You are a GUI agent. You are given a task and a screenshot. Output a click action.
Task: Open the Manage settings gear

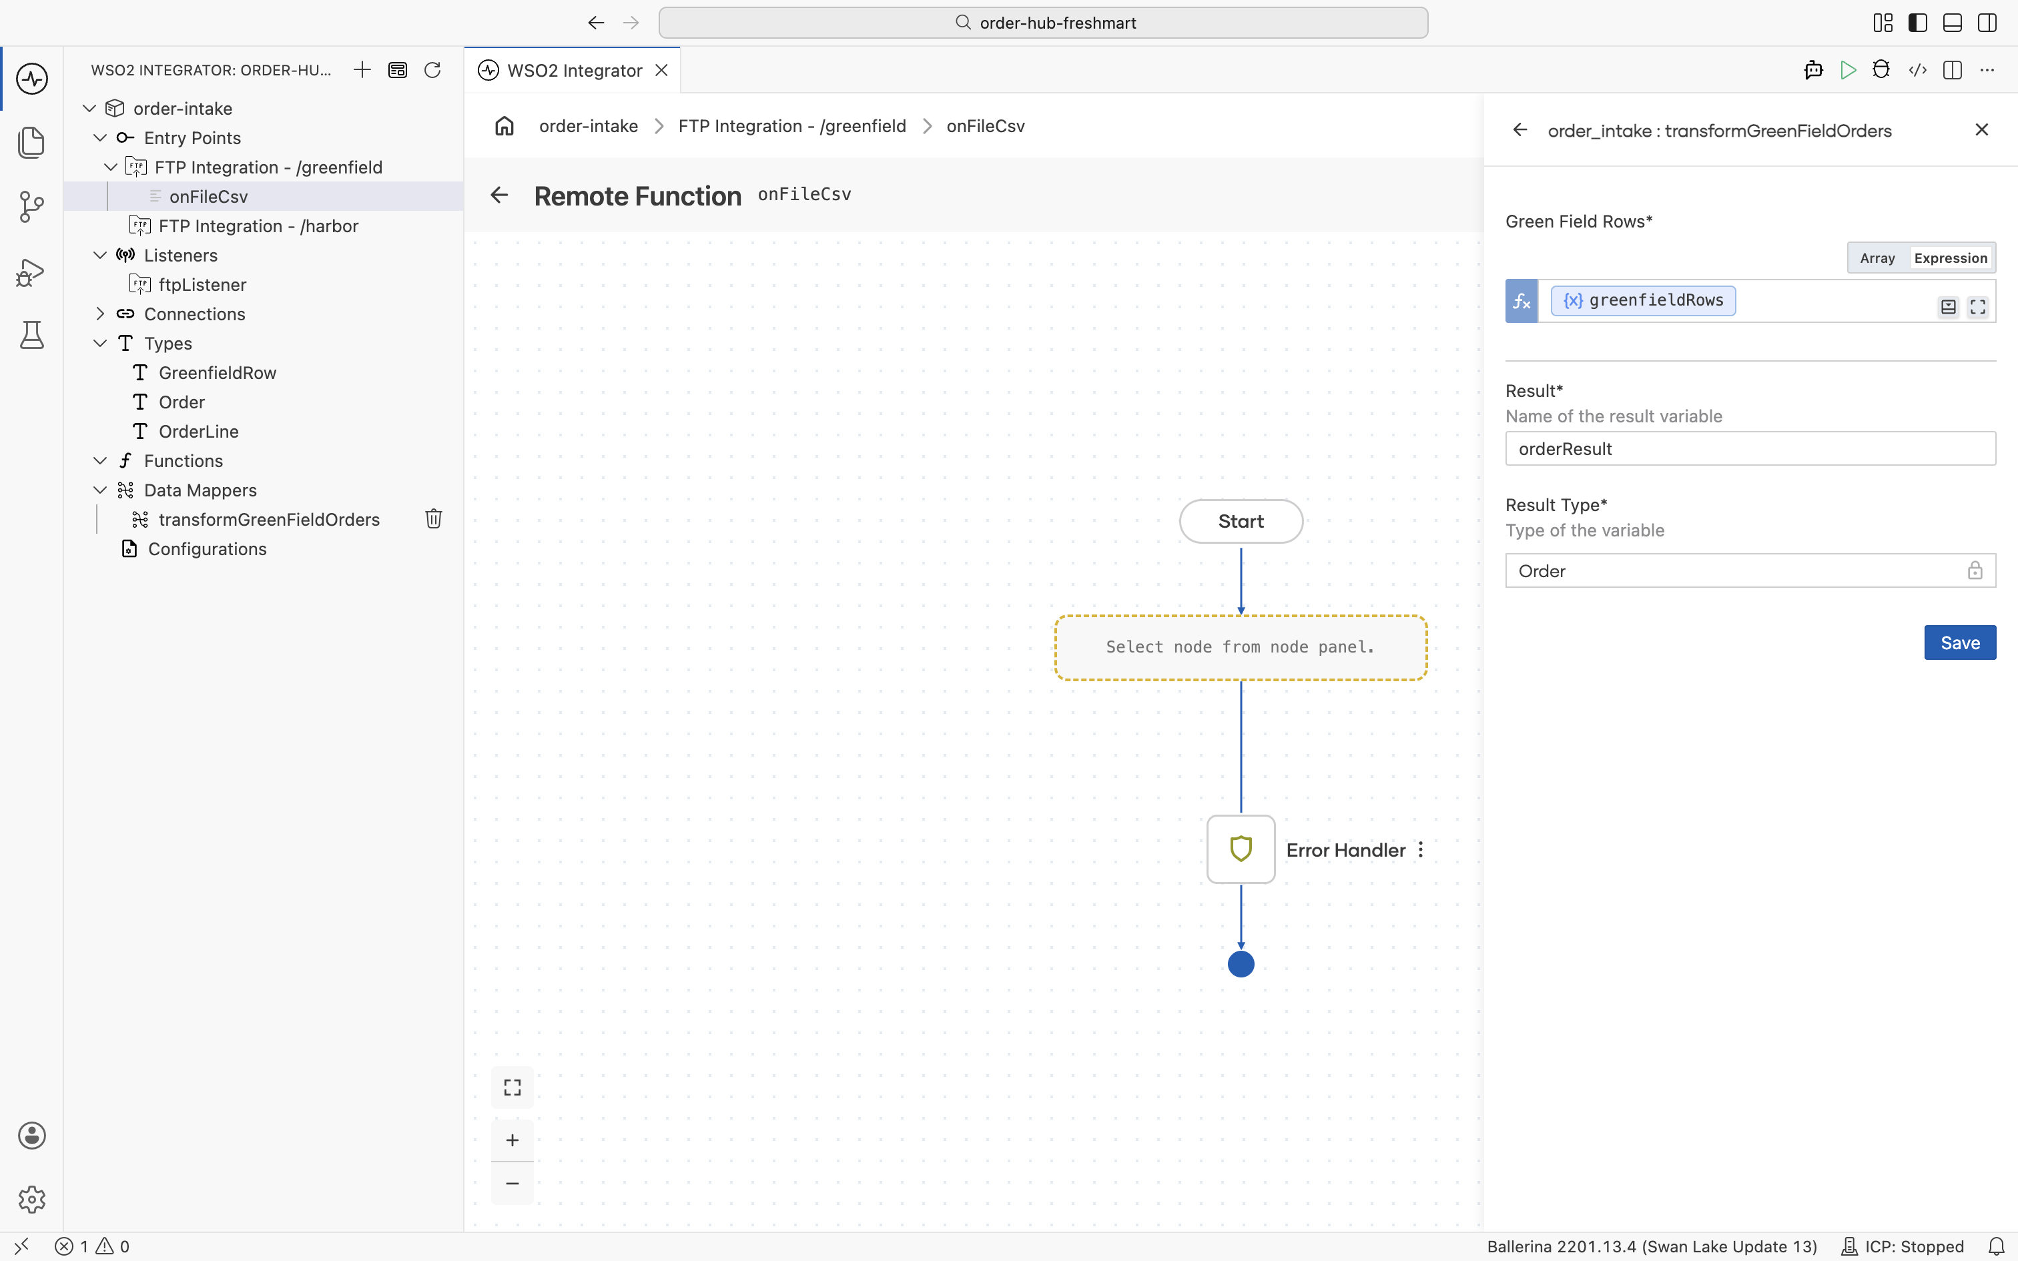(31, 1200)
